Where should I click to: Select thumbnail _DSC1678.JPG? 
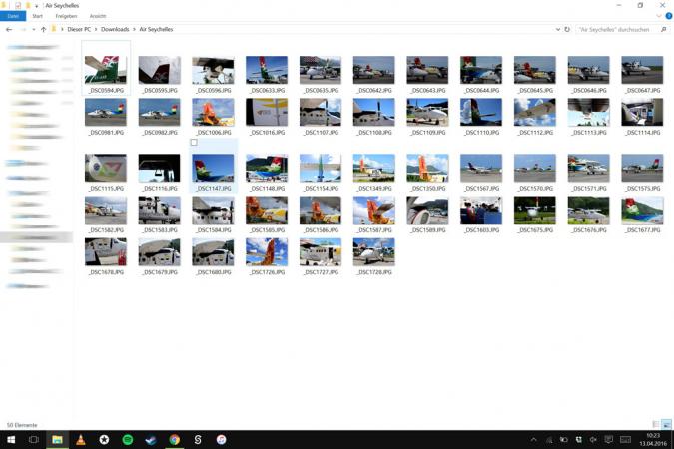(106, 251)
